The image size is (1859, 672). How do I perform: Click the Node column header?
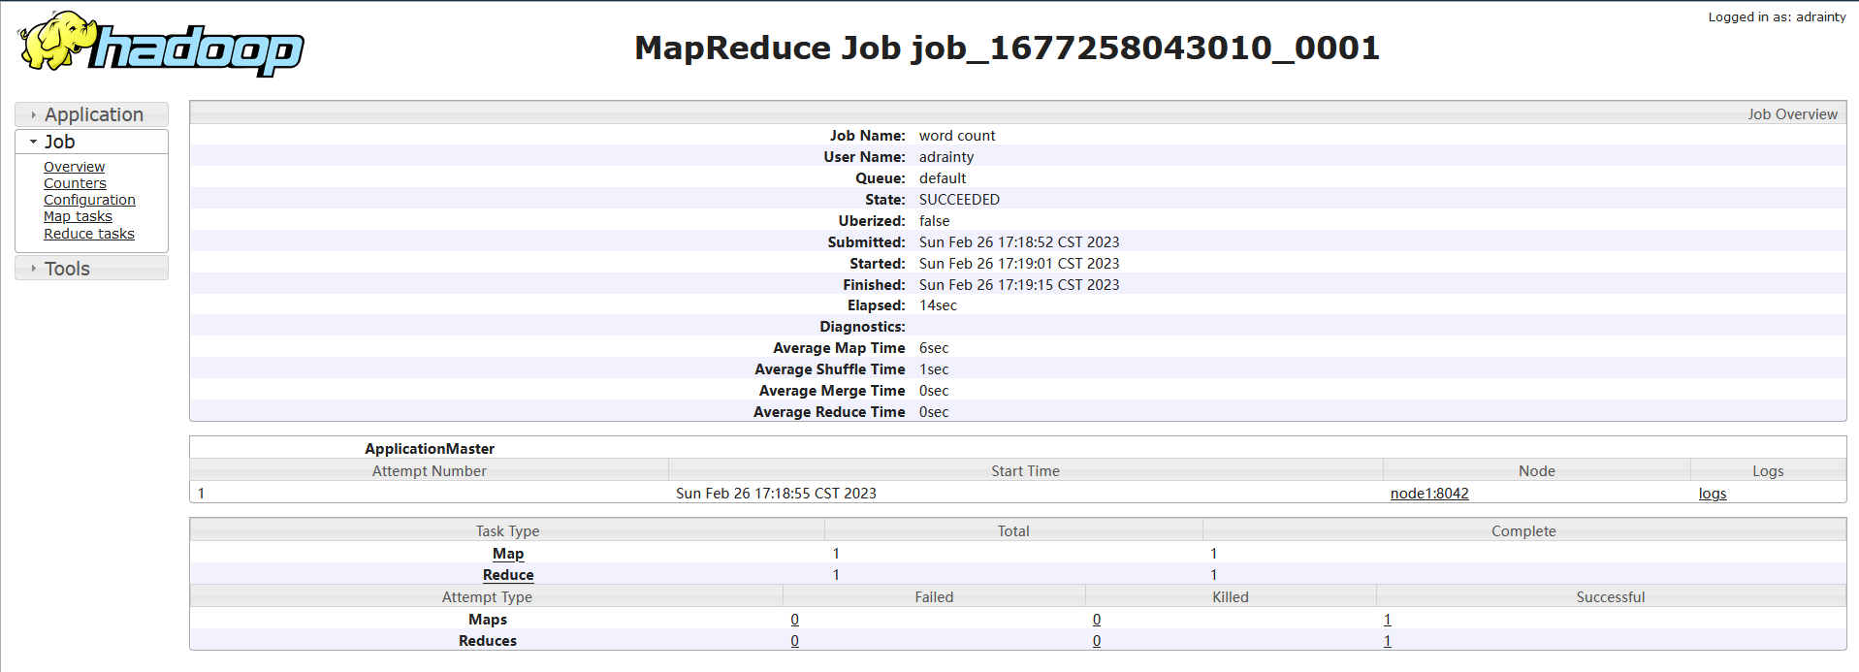pos(1536,471)
